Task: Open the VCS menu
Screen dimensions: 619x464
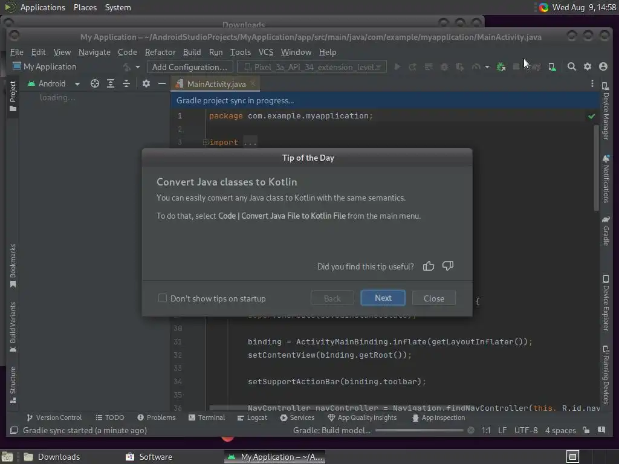Action: click(x=266, y=52)
